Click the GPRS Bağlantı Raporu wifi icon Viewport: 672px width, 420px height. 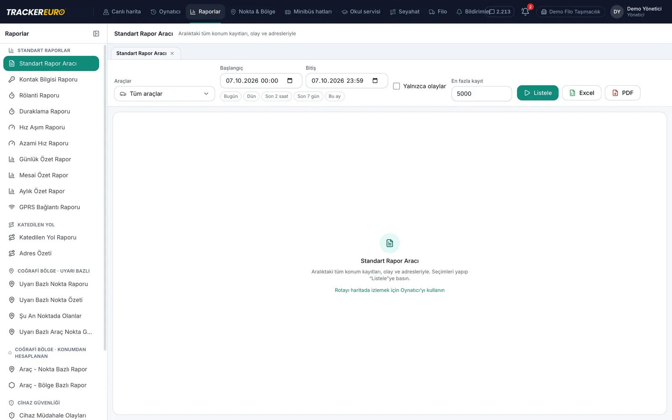click(12, 207)
